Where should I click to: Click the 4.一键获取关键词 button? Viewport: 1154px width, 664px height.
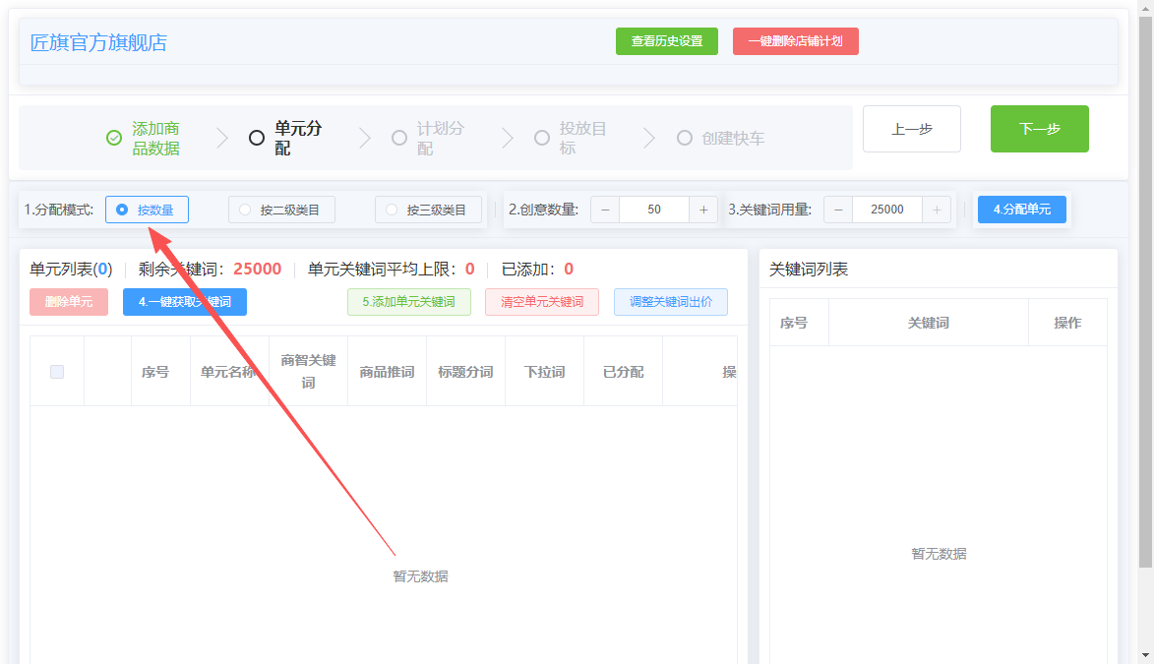185,302
